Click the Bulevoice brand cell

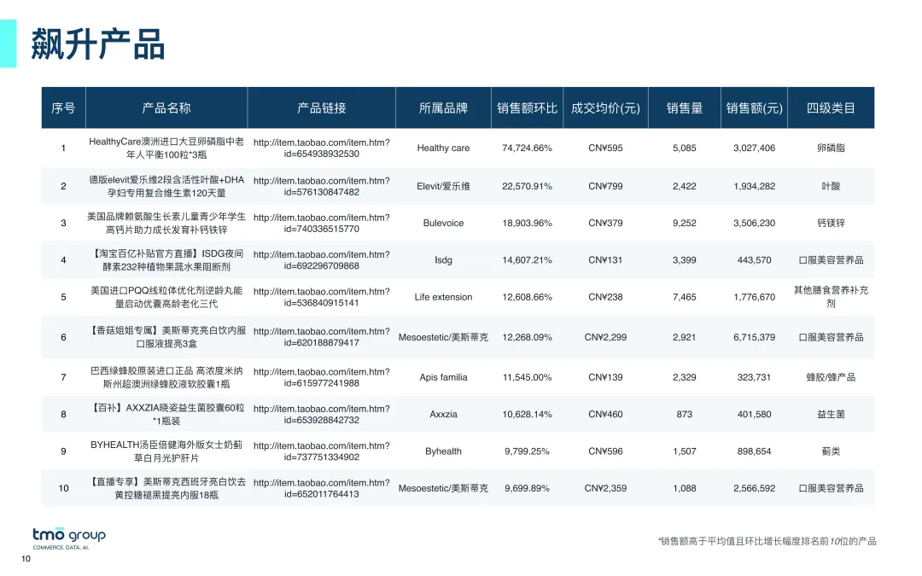[443, 224]
